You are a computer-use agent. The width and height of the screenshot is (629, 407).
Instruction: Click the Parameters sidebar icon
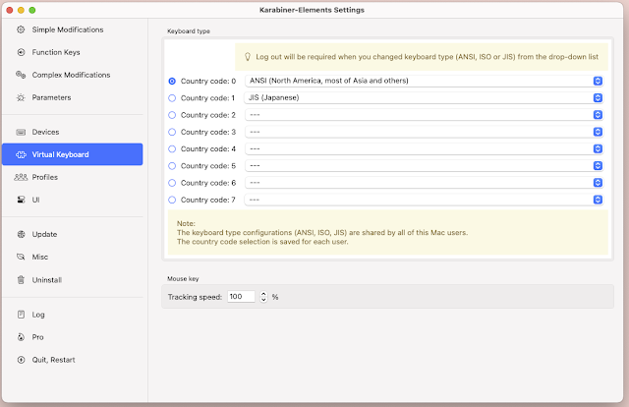click(x=22, y=97)
